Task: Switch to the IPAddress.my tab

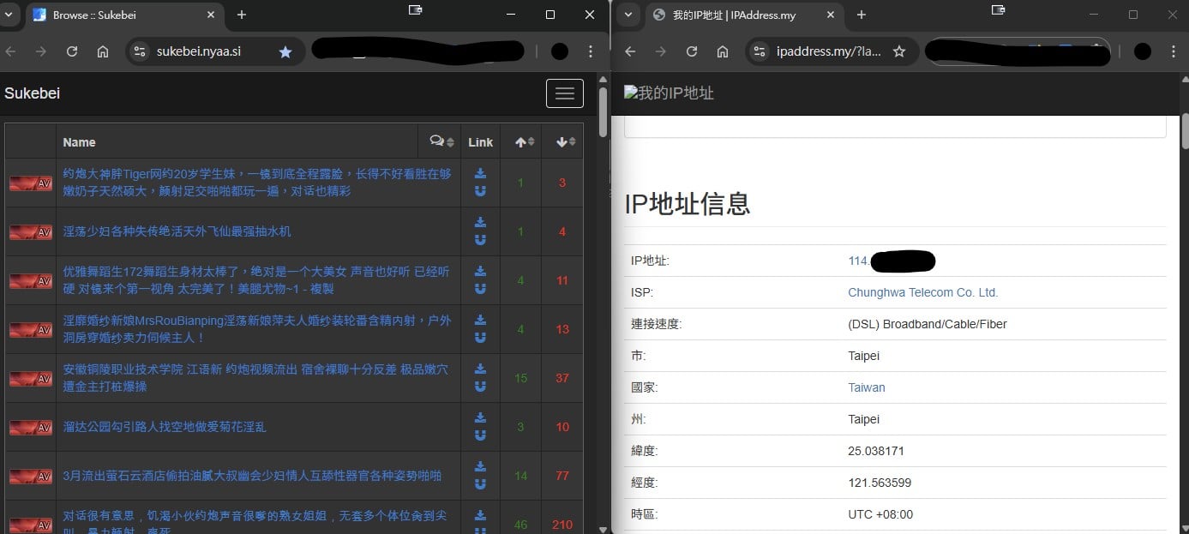Action: [x=744, y=15]
